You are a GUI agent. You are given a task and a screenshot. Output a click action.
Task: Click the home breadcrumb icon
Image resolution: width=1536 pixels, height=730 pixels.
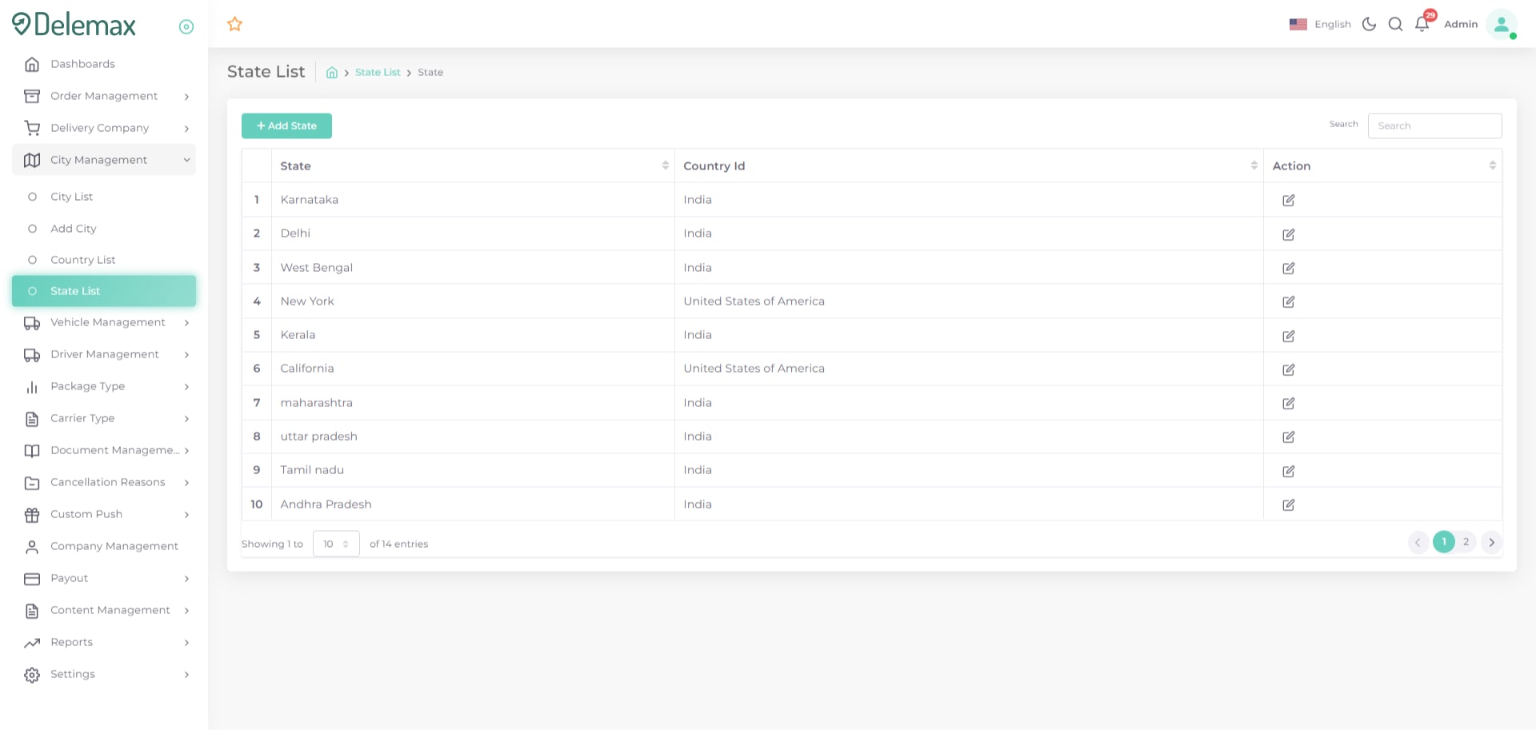pyautogui.click(x=332, y=73)
